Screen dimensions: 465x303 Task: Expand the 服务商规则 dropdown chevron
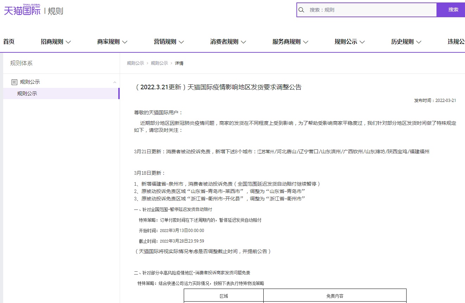[306, 42]
